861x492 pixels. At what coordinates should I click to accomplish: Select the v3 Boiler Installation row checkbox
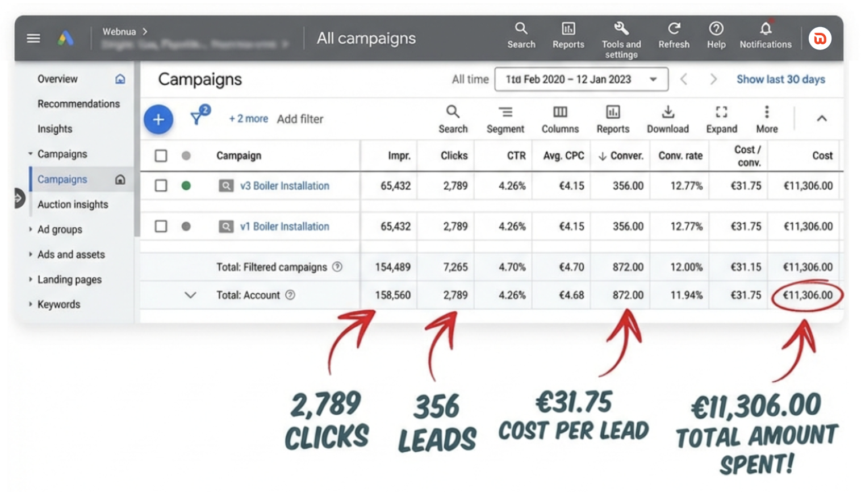[161, 186]
